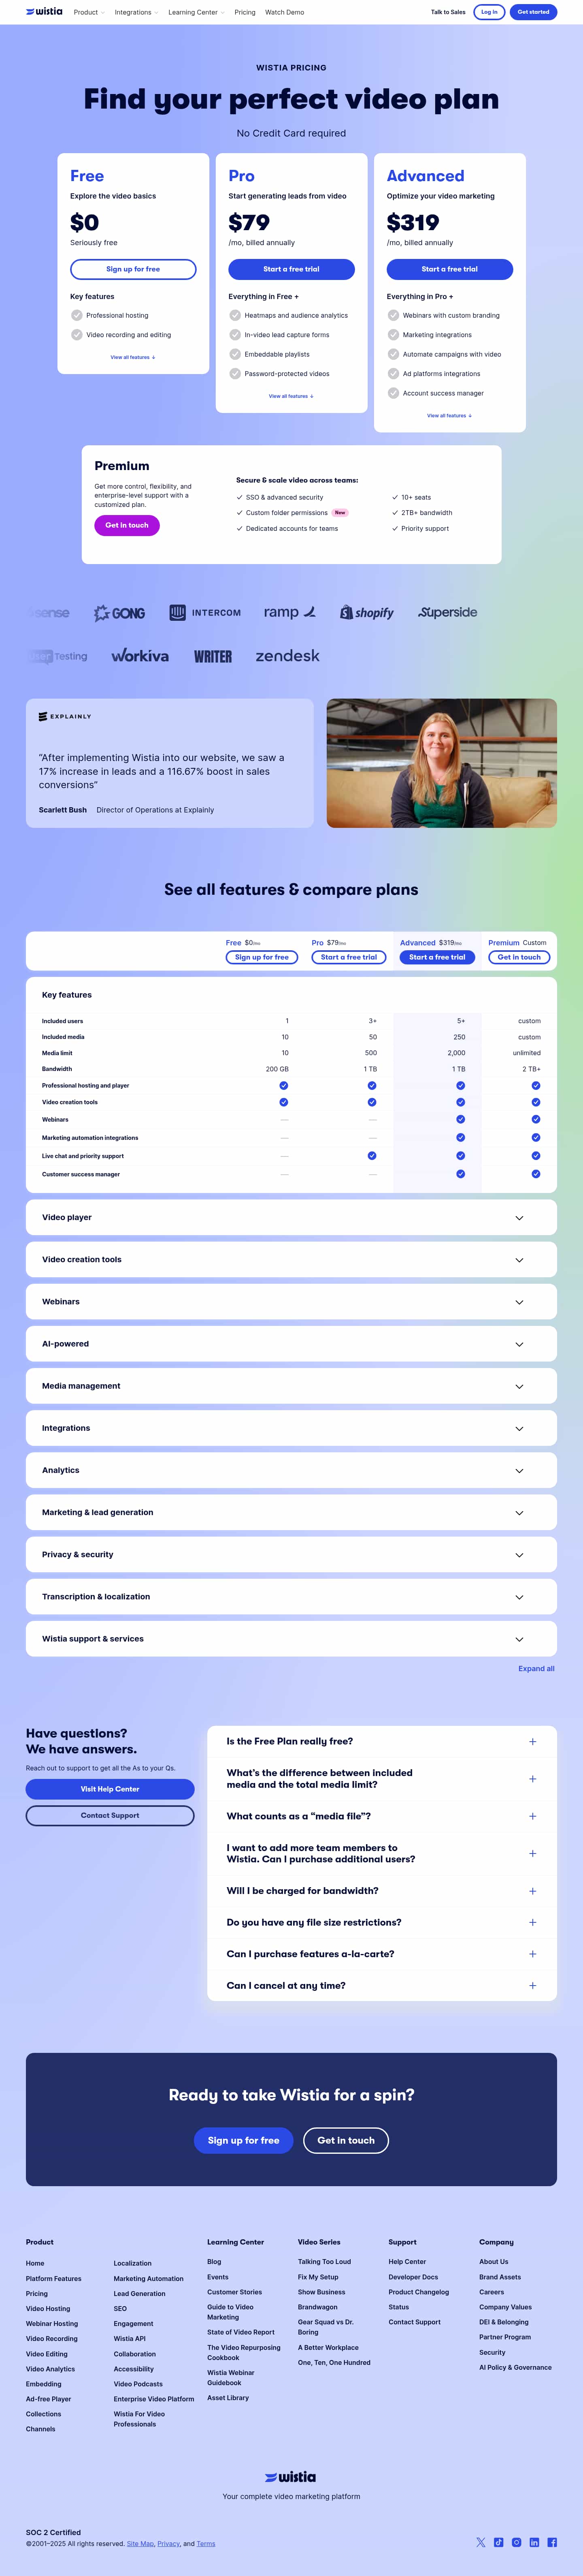583x2576 pixels.
Task: Open the Learning Center navigation dropdown
Action: coord(195,12)
